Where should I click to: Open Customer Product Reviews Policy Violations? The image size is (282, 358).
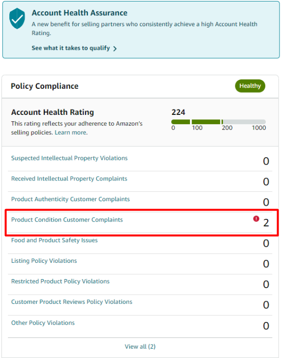pyautogui.click(x=71, y=302)
